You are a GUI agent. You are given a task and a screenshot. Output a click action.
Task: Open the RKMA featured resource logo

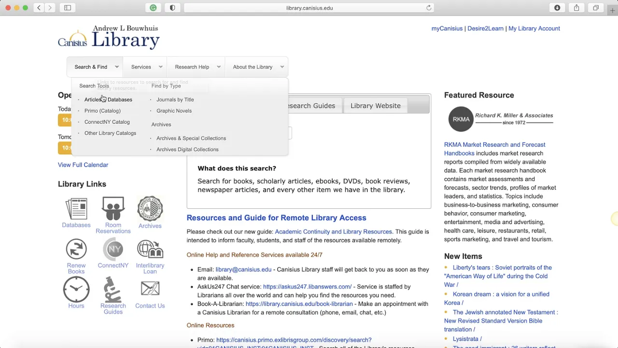coord(501,119)
